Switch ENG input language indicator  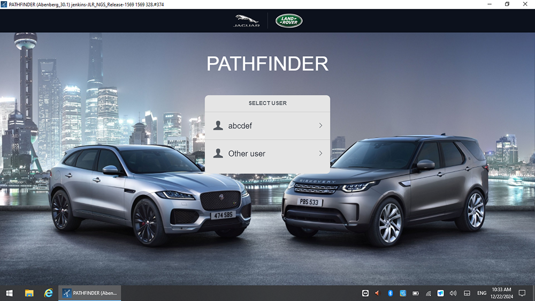[x=482, y=293]
